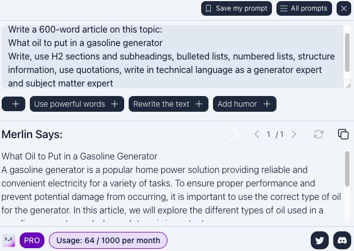Open Merlin's Discord server

342,240
